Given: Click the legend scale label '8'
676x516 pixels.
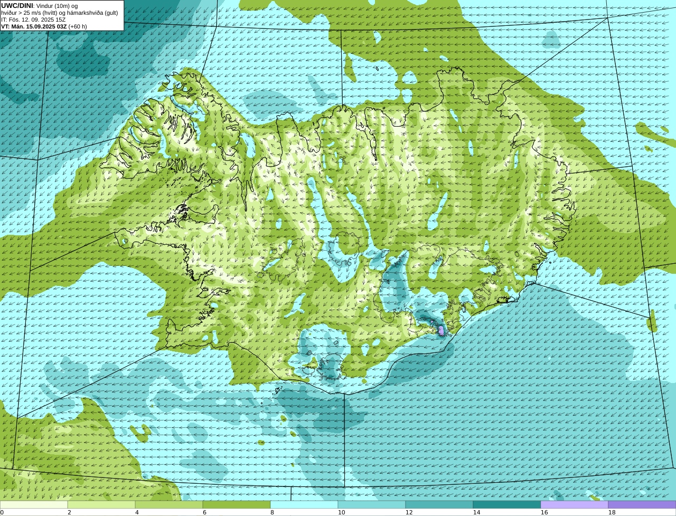Looking at the screenshot, I should click(x=272, y=512).
